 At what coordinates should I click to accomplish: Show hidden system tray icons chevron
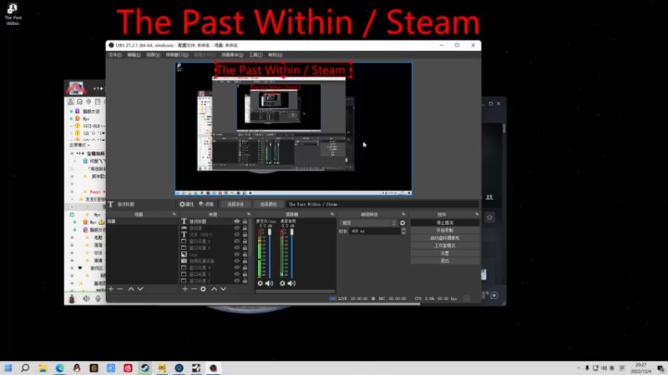(x=579, y=368)
